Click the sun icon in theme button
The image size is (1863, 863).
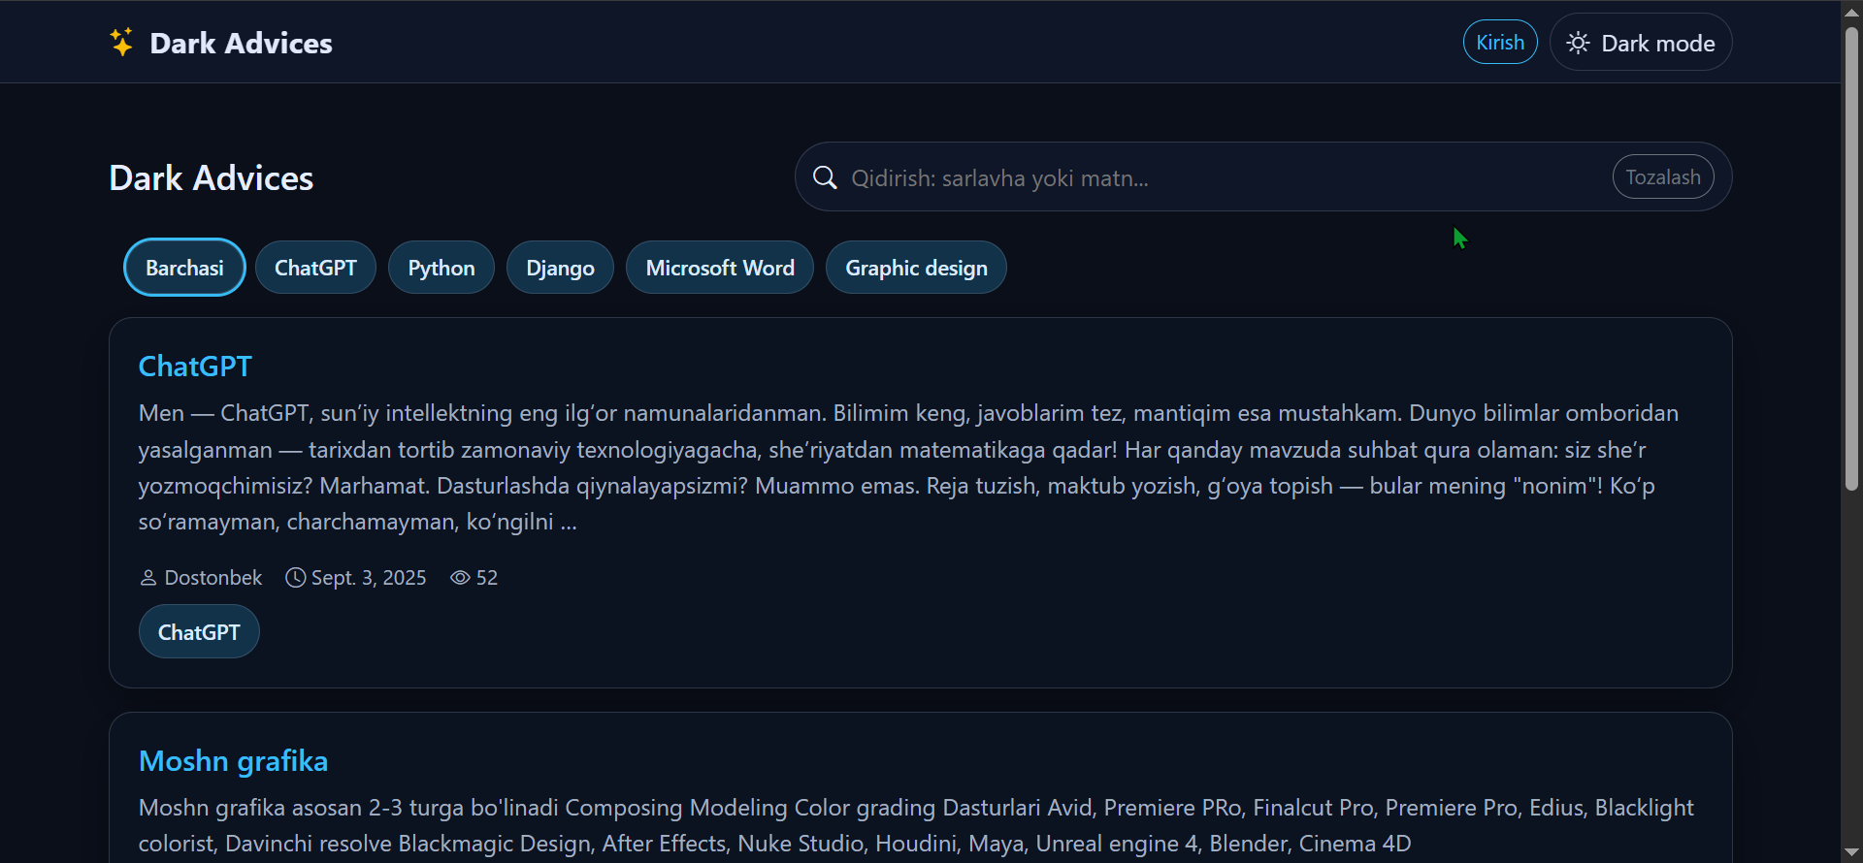pyautogui.click(x=1578, y=44)
